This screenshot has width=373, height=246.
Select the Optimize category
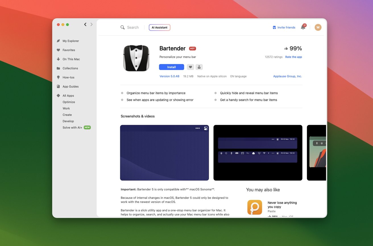point(69,102)
